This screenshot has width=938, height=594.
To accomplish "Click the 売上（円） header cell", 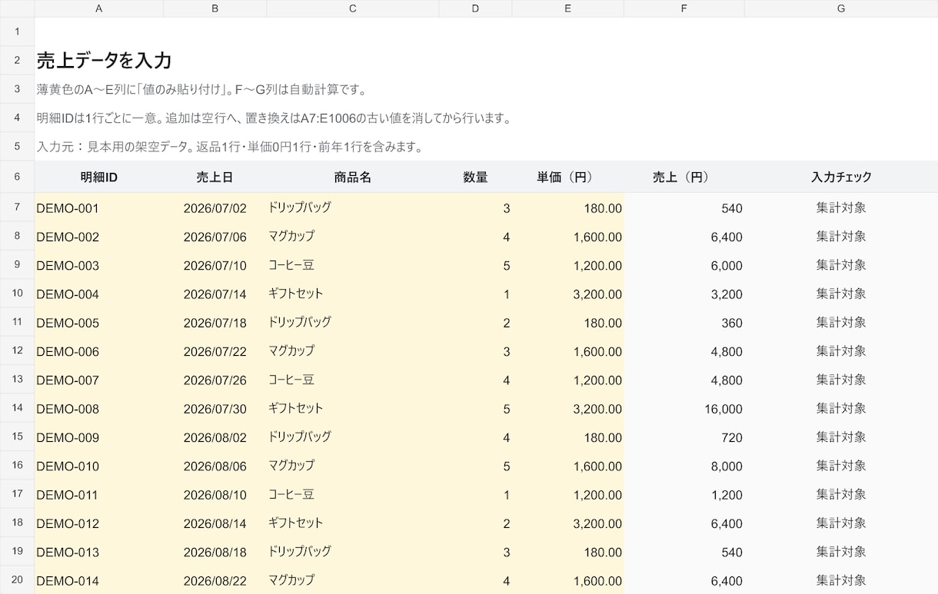I will [684, 178].
